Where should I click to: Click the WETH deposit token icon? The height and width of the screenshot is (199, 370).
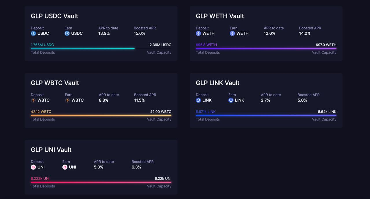(x=198, y=33)
